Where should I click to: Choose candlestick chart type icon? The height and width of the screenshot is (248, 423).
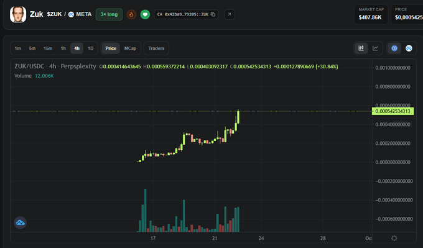tap(361, 48)
